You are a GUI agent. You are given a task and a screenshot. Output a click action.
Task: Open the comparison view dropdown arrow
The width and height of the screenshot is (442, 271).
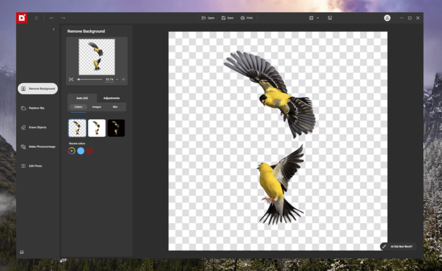tap(318, 18)
